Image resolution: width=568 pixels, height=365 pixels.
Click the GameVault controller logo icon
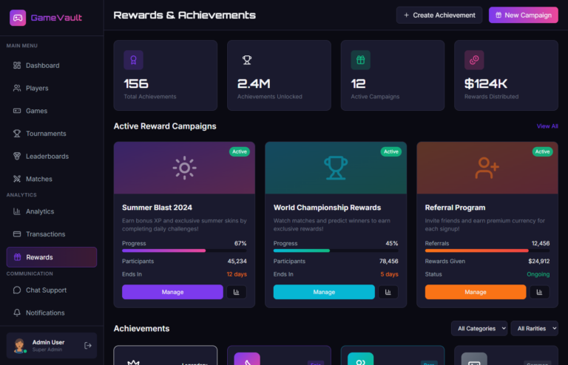tap(18, 18)
